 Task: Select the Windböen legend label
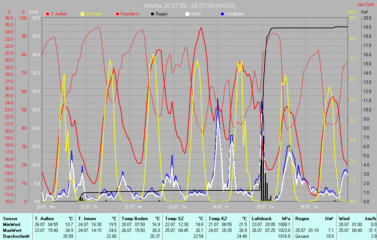235,14
